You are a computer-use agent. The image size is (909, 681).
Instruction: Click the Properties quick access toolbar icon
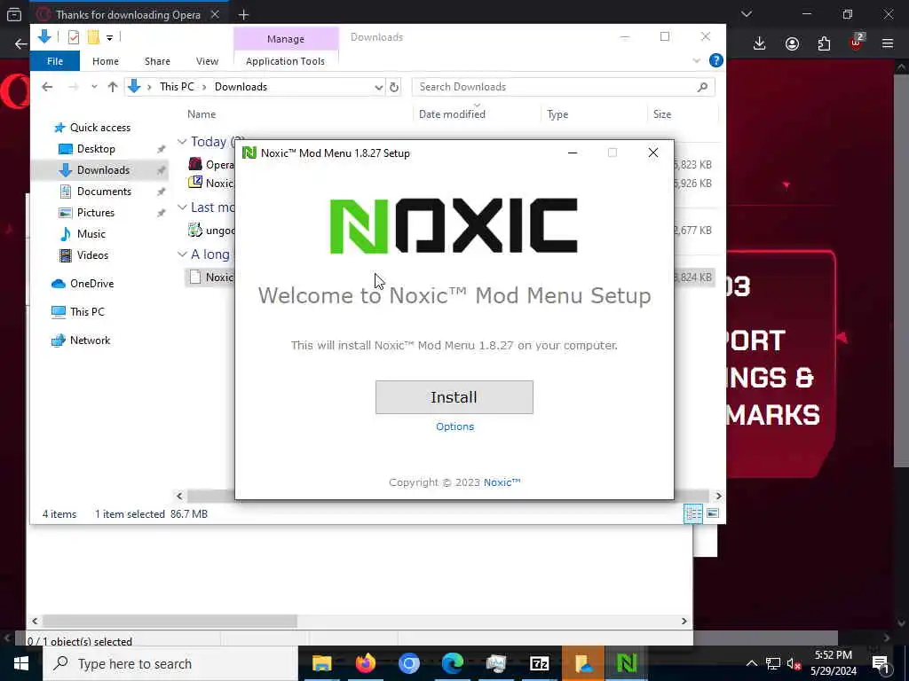[74, 37]
